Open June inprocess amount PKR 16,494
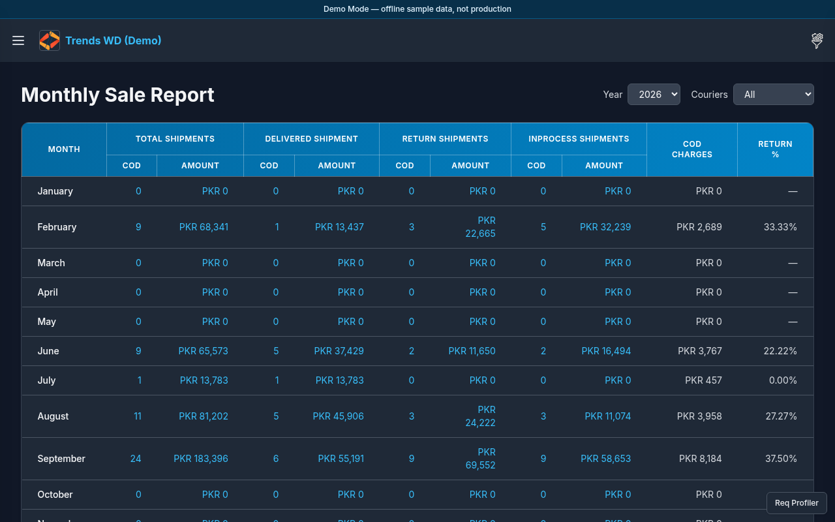Screen dimensions: 835x522 coord(606,351)
